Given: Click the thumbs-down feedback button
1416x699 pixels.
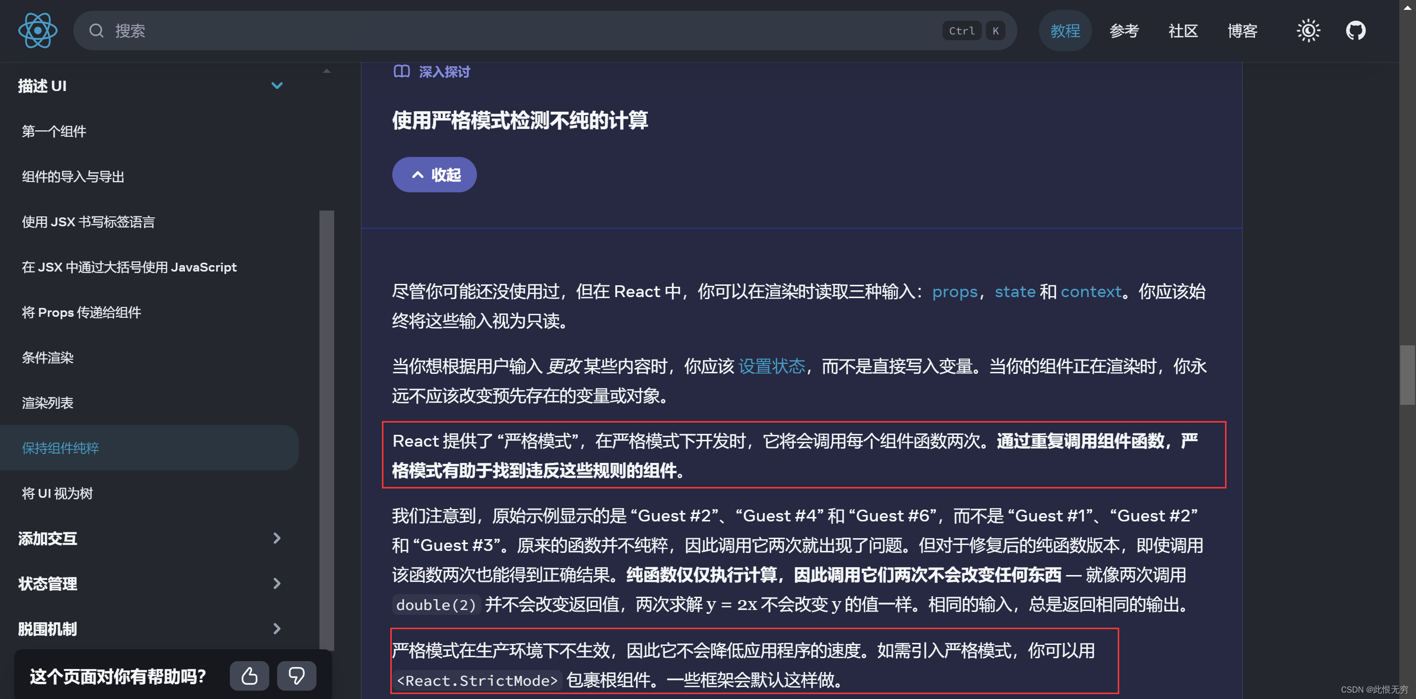Looking at the screenshot, I should (296, 675).
